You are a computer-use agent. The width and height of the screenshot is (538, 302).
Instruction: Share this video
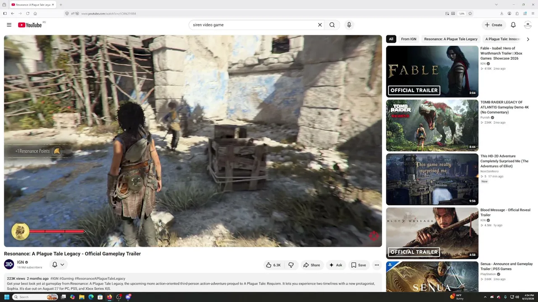pos(311,265)
